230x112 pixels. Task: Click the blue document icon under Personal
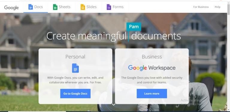pyautogui.click(x=75, y=68)
